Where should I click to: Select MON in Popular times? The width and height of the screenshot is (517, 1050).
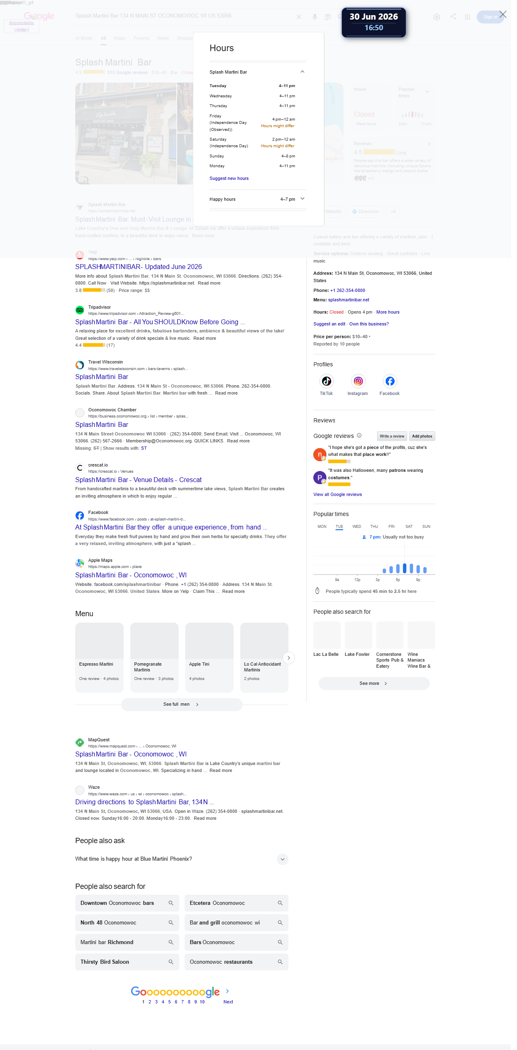(322, 527)
